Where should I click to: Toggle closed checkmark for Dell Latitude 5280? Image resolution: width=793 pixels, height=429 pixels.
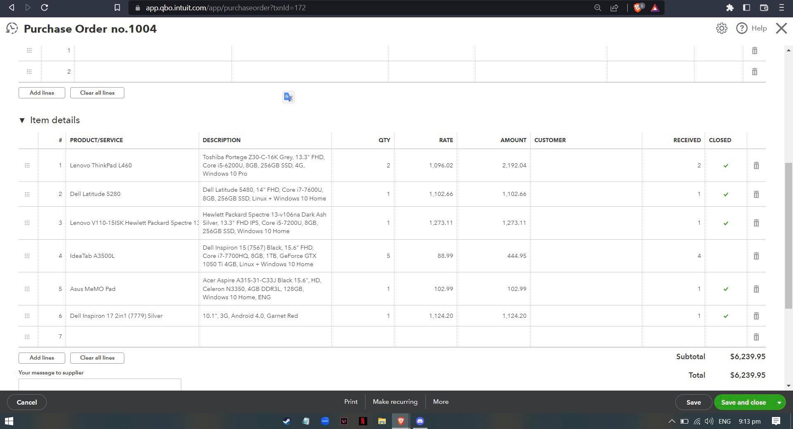pos(726,194)
